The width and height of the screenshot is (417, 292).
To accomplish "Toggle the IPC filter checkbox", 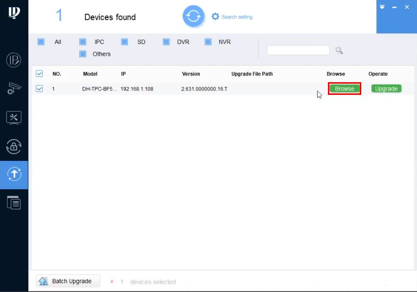I will pos(83,42).
